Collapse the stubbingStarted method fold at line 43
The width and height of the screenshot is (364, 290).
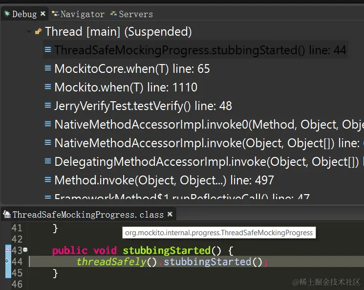point(25,250)
